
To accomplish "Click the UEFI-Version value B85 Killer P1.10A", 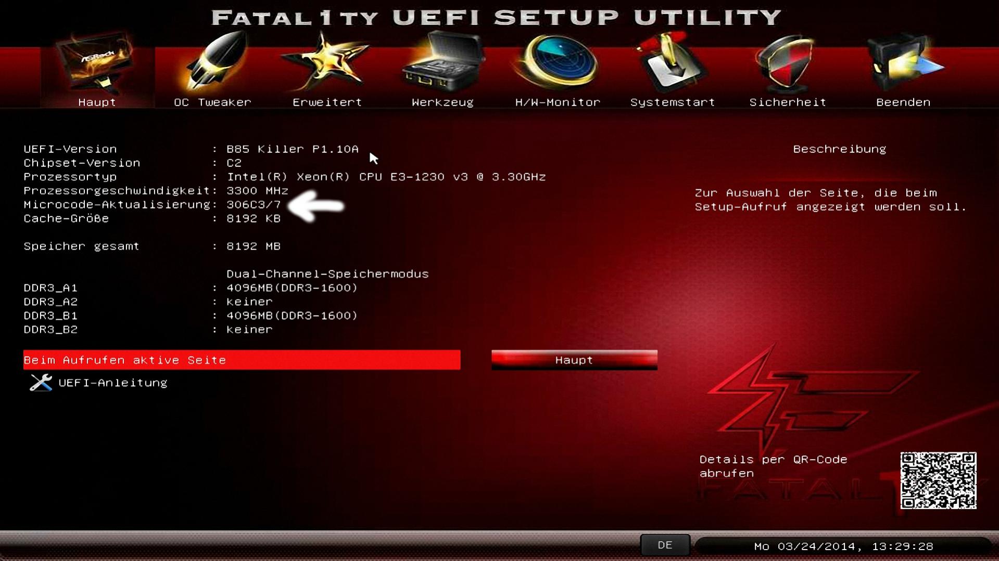I will pyautogui.click(x=293, y=149).
